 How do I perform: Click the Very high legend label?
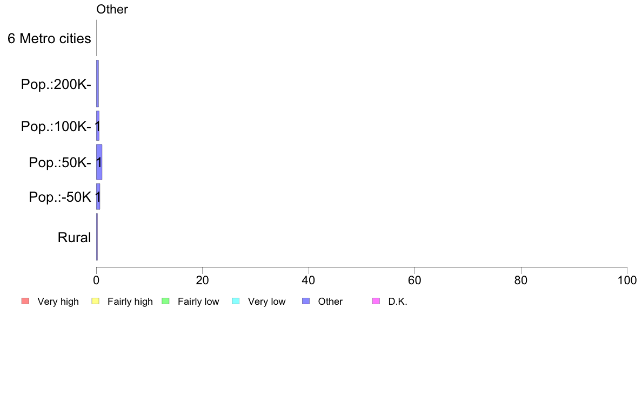58,302
